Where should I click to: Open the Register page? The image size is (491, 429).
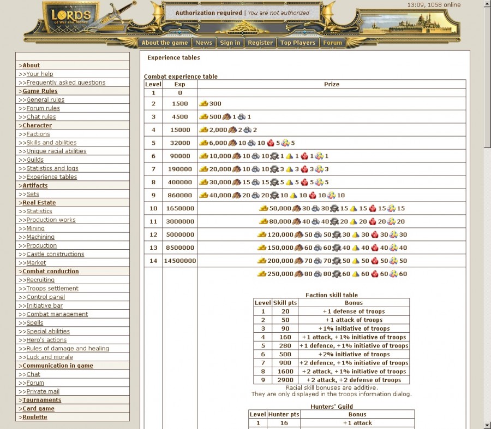(260, 43)
